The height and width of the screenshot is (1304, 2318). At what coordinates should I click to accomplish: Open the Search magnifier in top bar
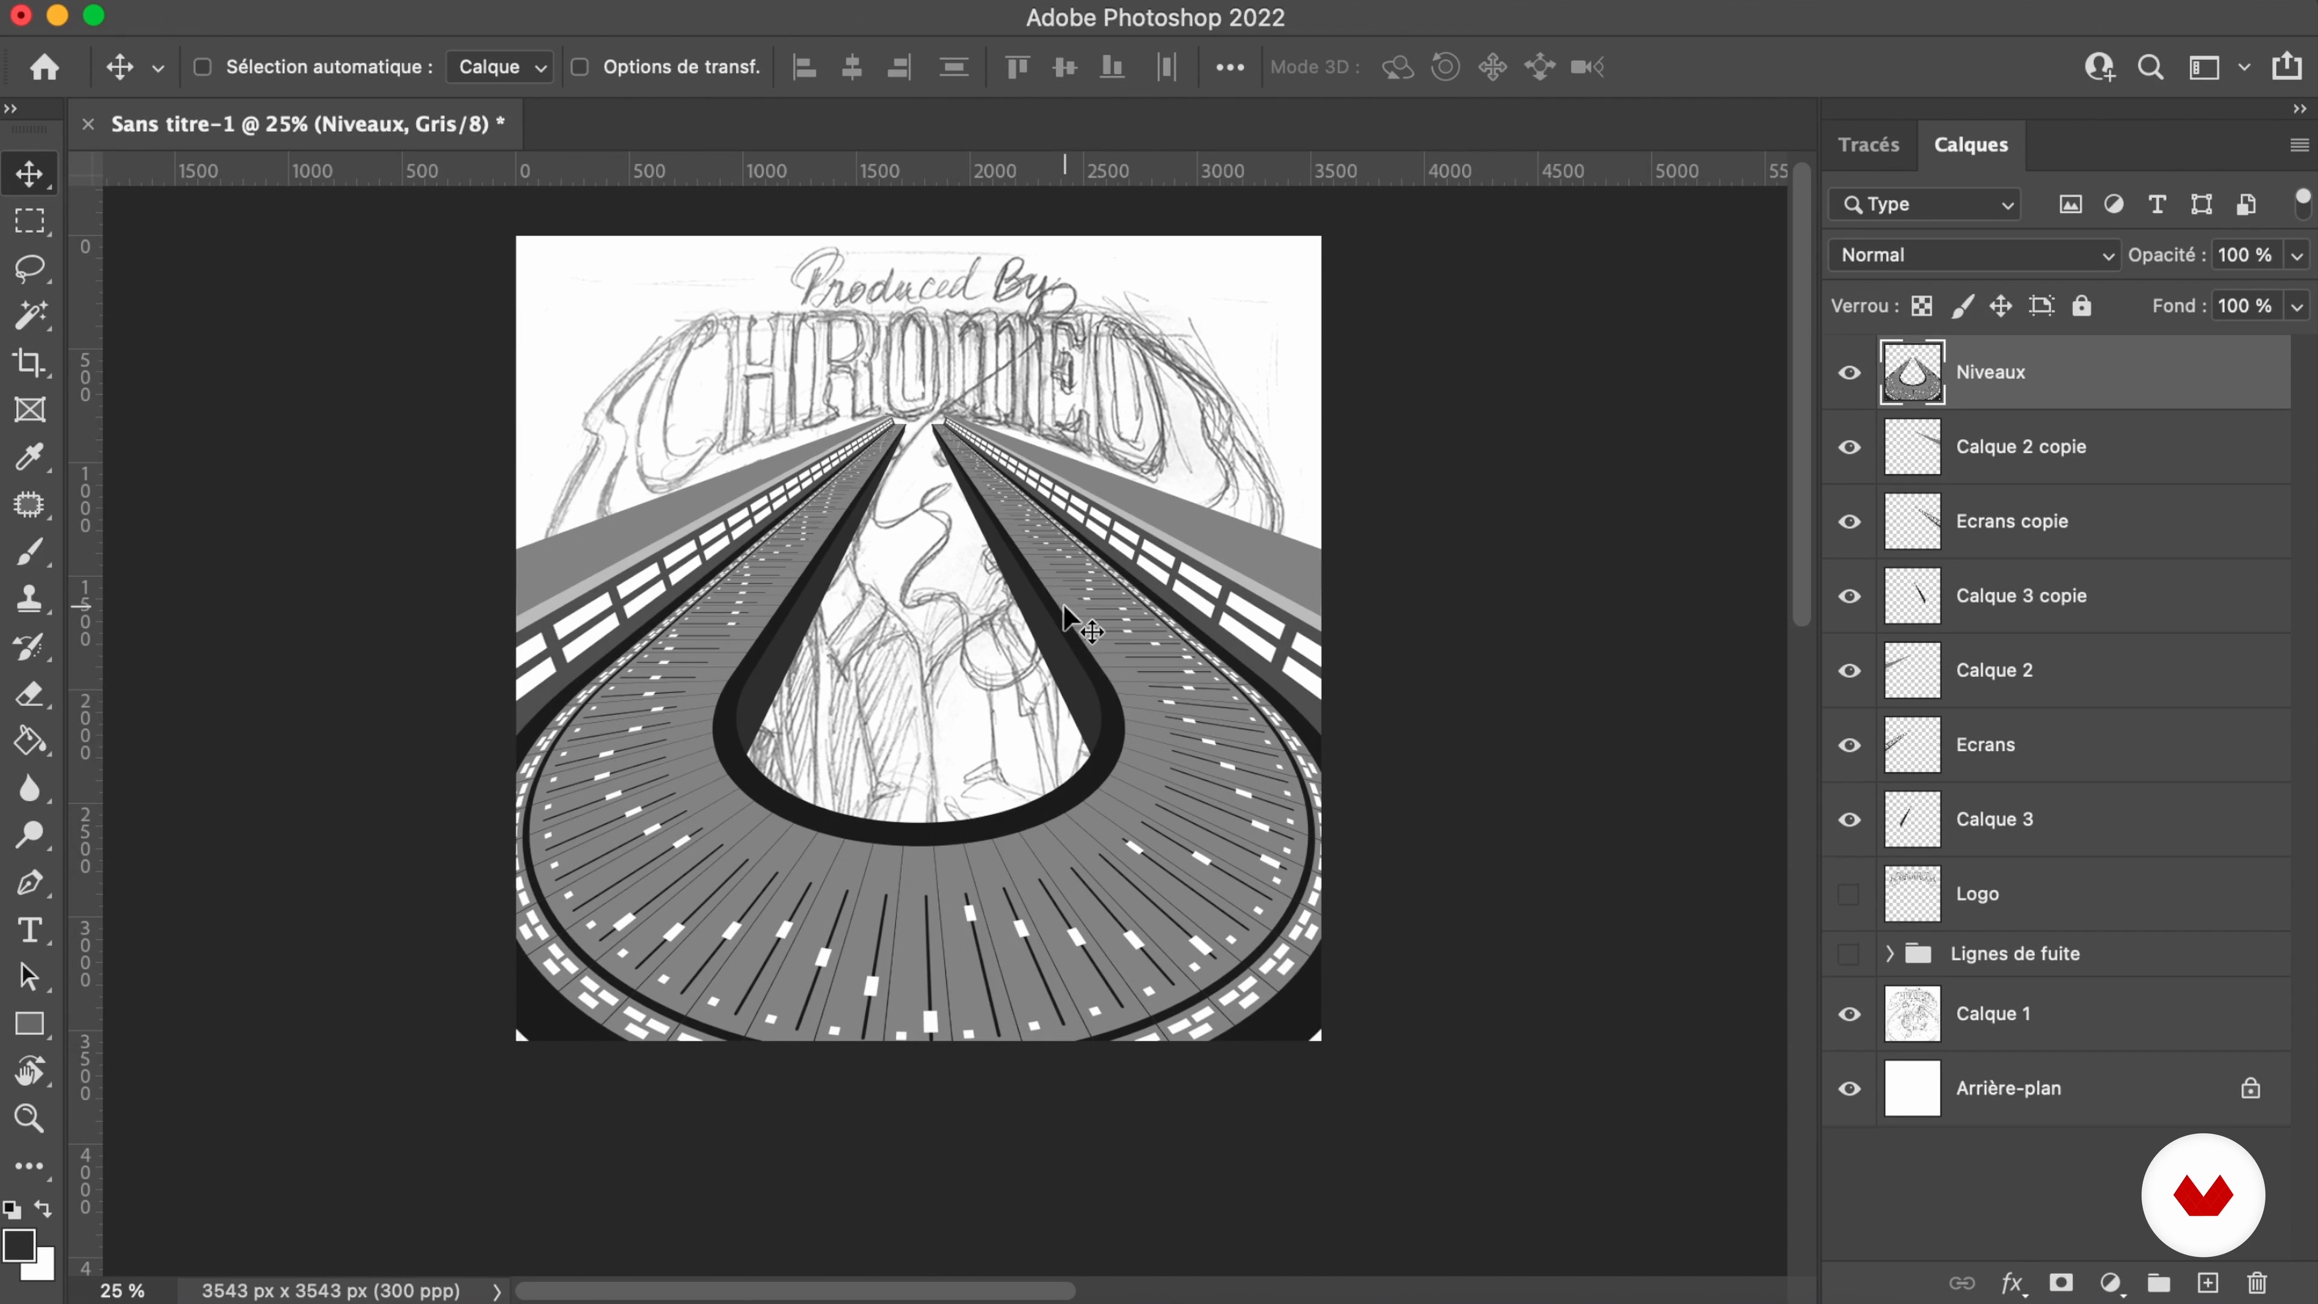point(2151,68)
